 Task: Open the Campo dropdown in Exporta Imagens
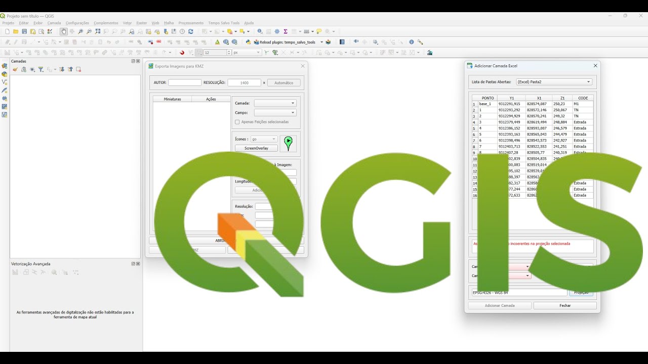[275, 113]
